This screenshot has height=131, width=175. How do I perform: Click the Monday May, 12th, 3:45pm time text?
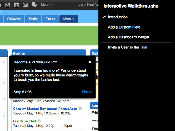click(41, 101)
